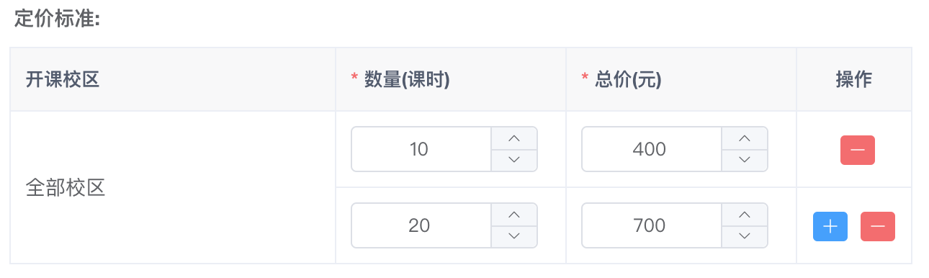
Task: Decrease the total price 700 with the down arrow
Action: 744,236
